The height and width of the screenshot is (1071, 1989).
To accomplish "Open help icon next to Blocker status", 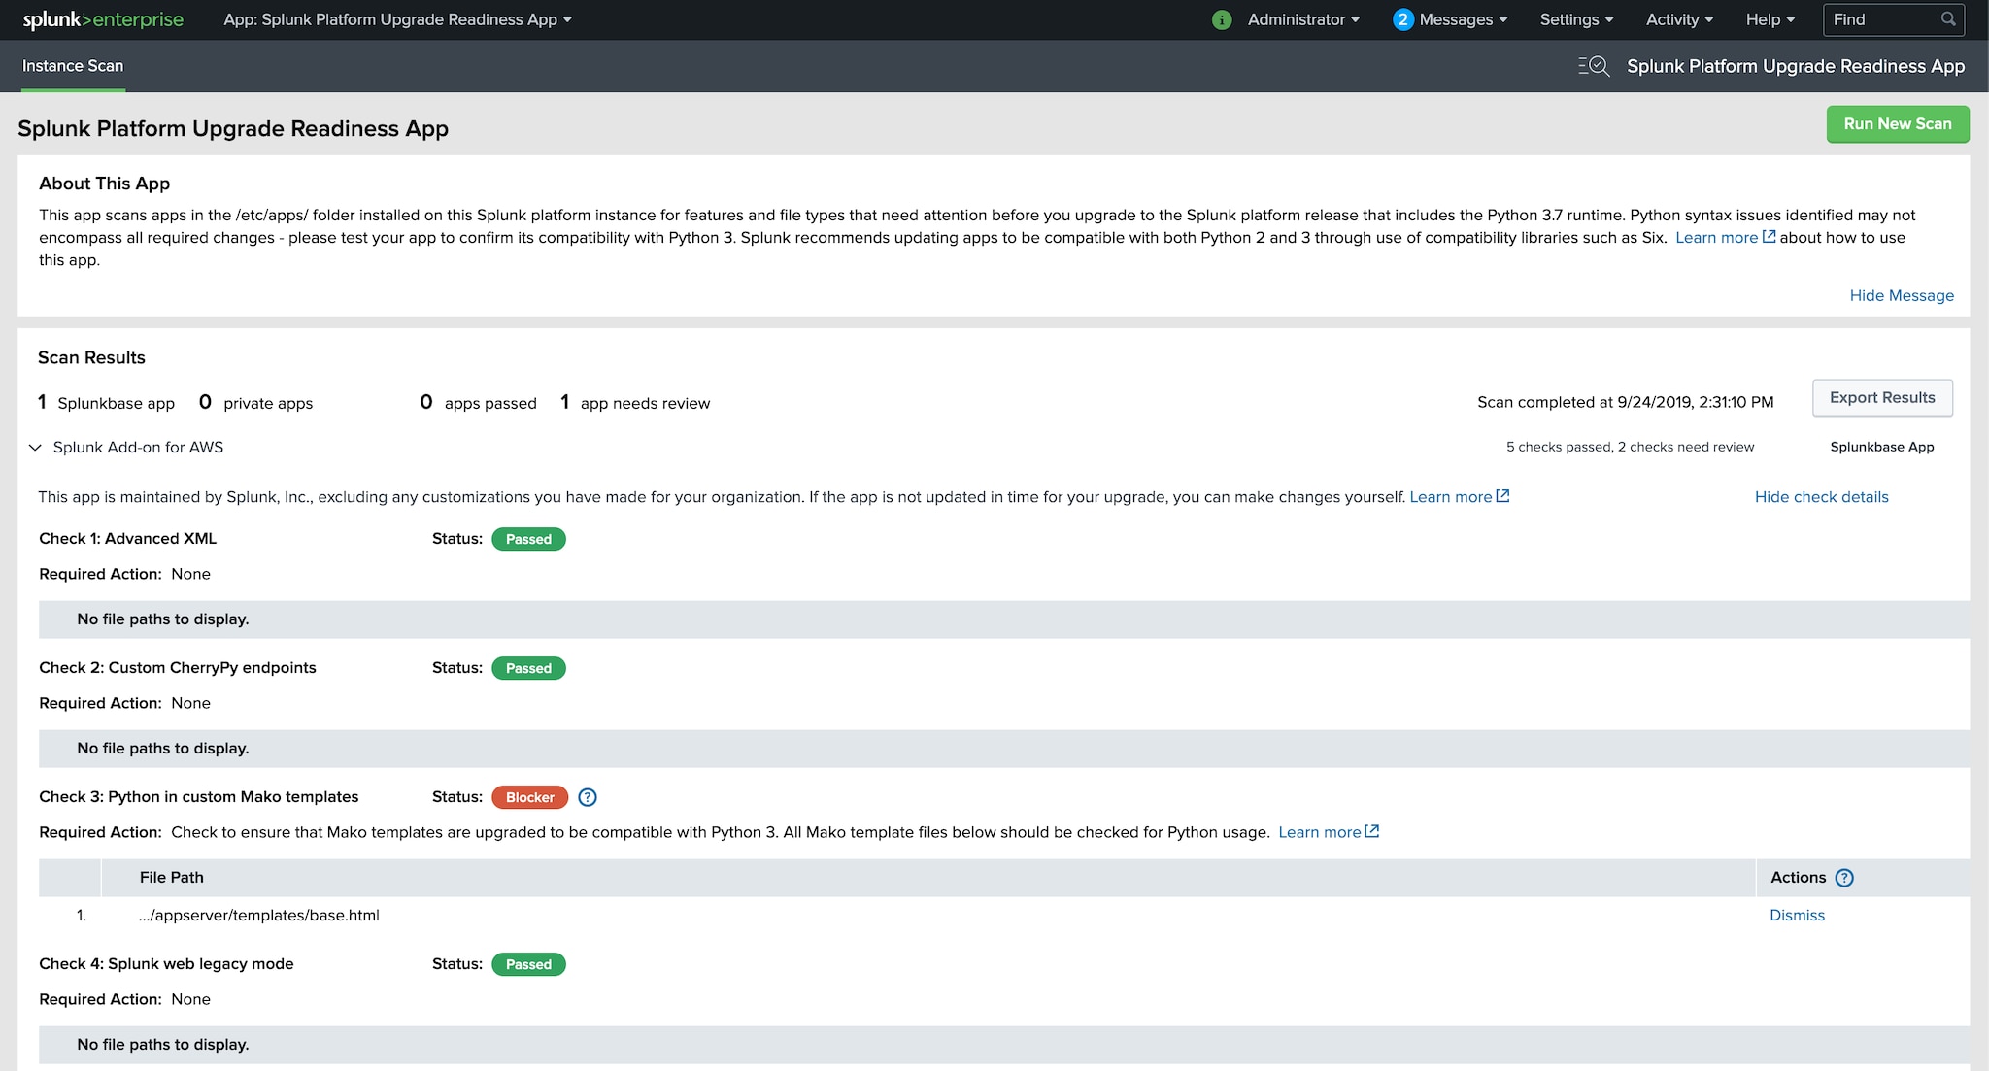I will (x=588, y=797).
